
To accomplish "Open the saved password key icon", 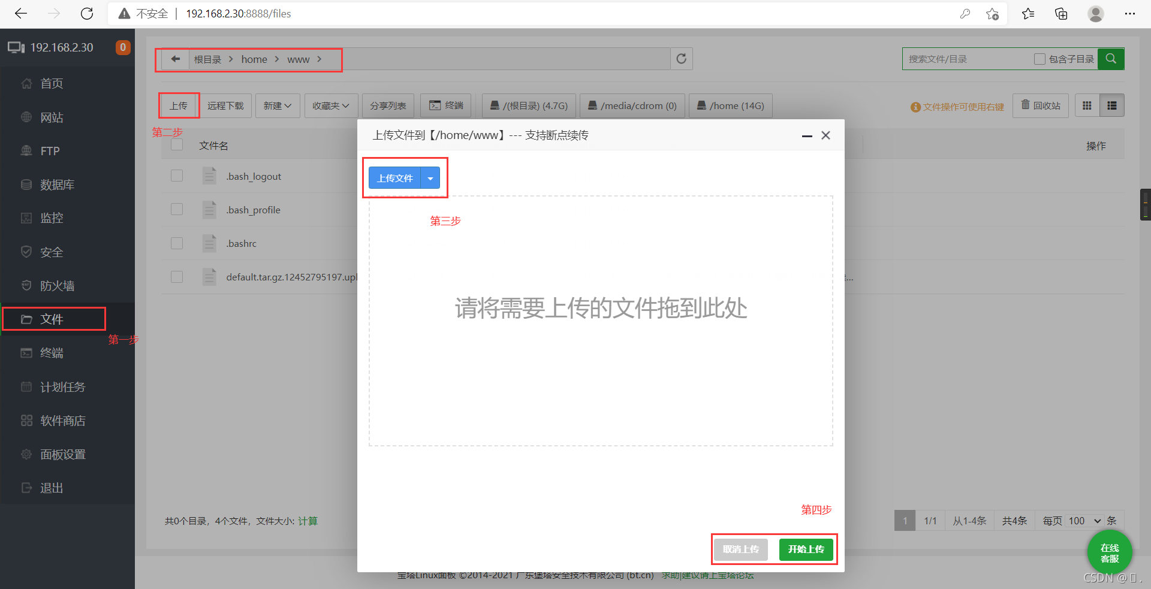I will [x=965, y=13].
